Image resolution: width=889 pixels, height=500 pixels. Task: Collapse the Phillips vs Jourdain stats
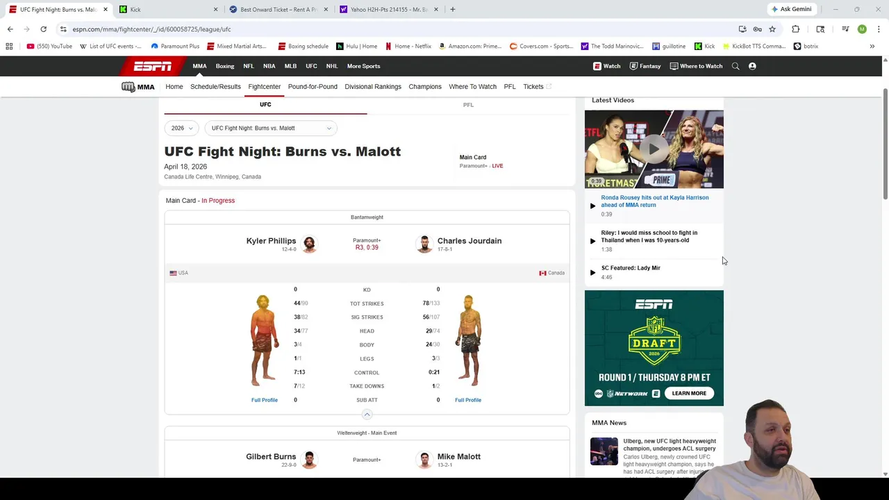click(367, 414)
